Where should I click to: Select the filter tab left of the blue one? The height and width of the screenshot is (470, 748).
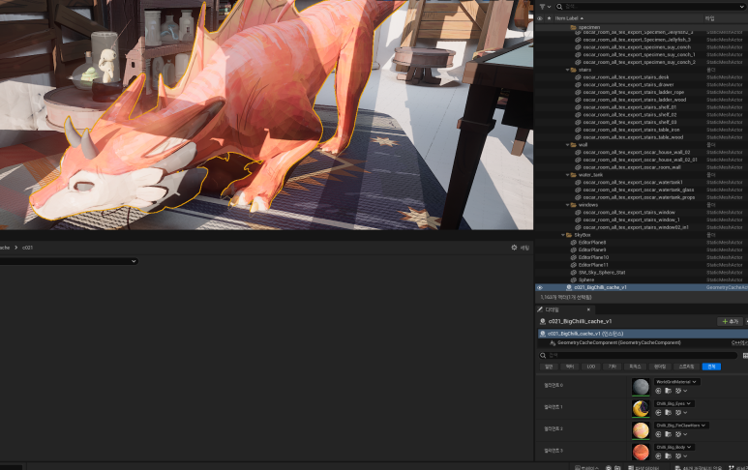click(686, 367)
